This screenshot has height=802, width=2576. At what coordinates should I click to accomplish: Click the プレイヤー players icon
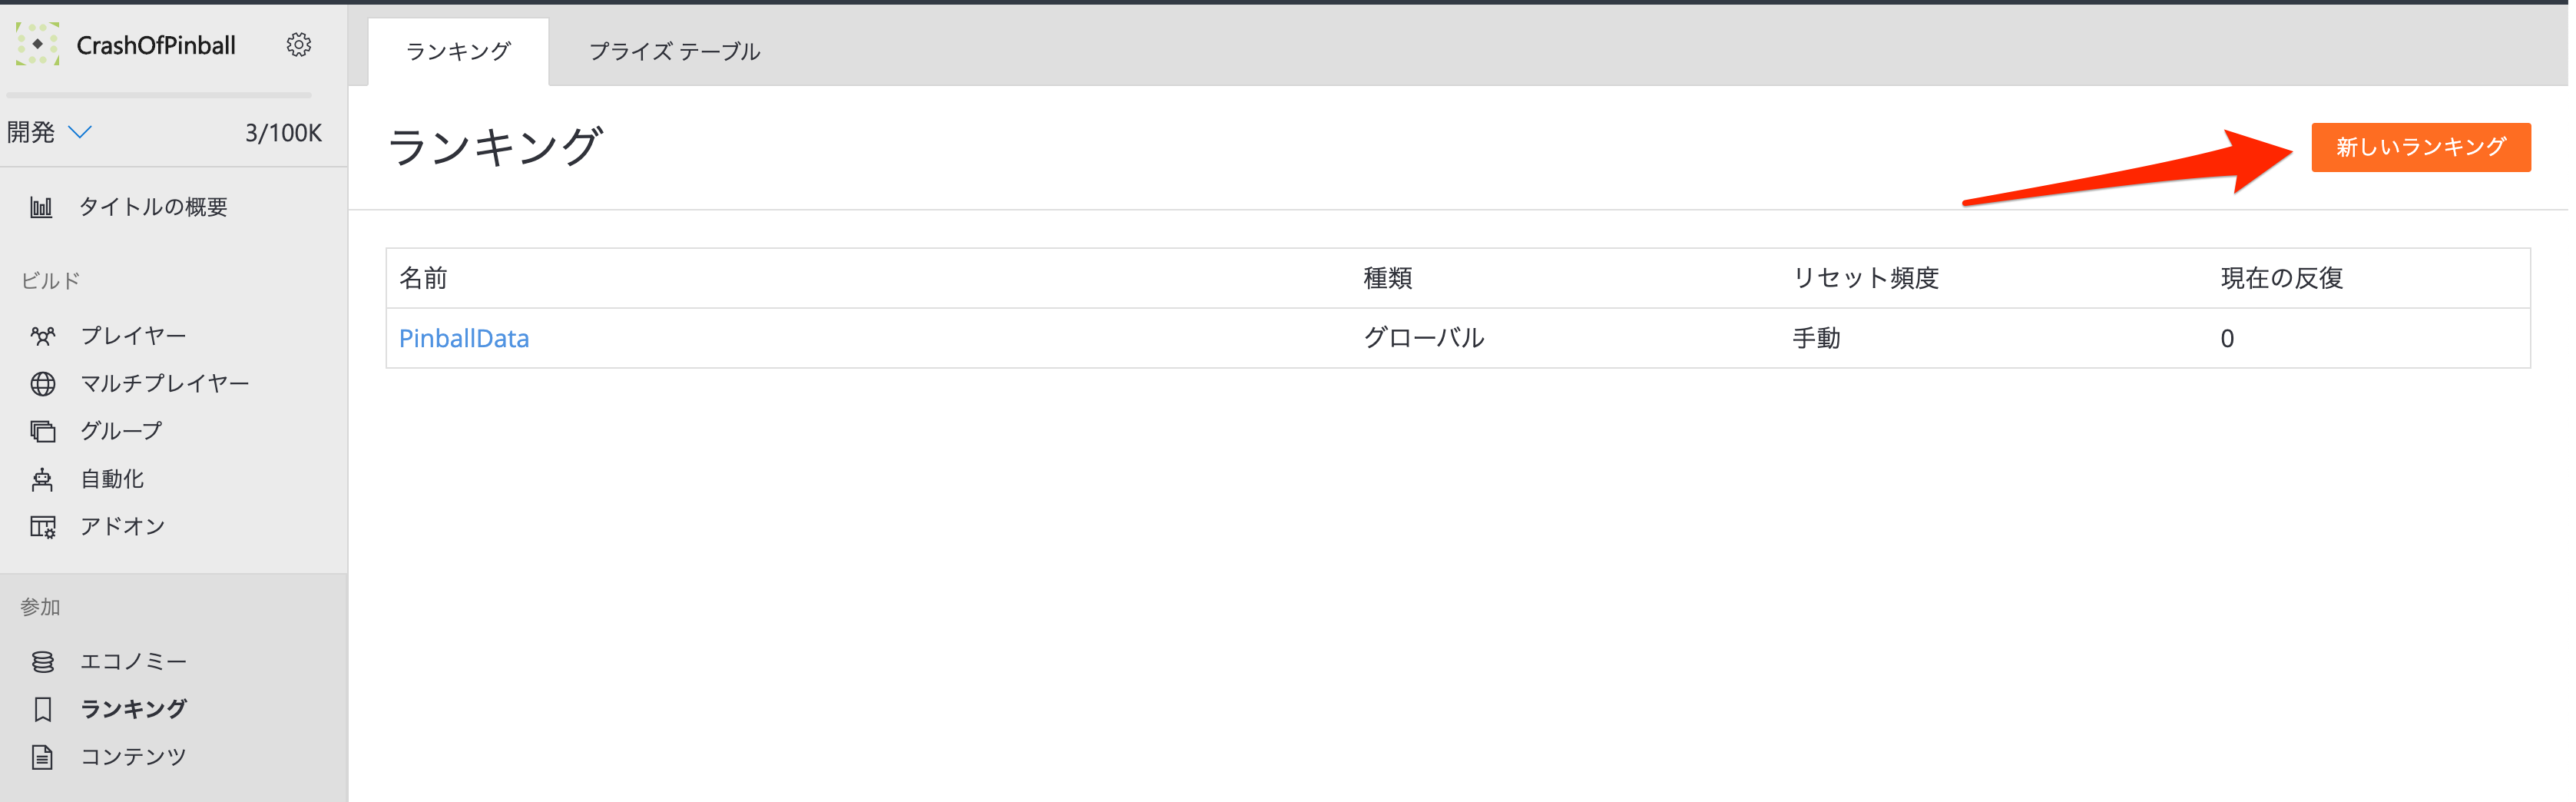(42, 334)
